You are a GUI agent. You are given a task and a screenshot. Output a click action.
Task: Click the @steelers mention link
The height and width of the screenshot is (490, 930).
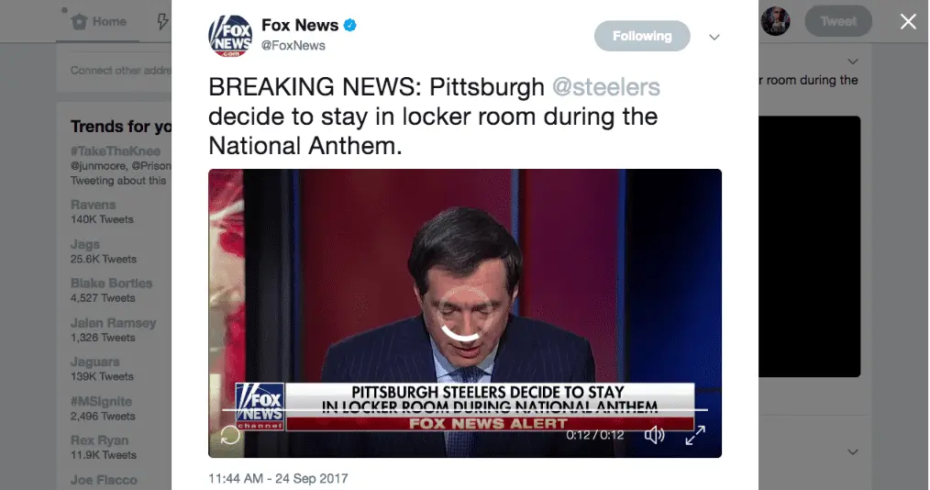(x=605, y=87)
